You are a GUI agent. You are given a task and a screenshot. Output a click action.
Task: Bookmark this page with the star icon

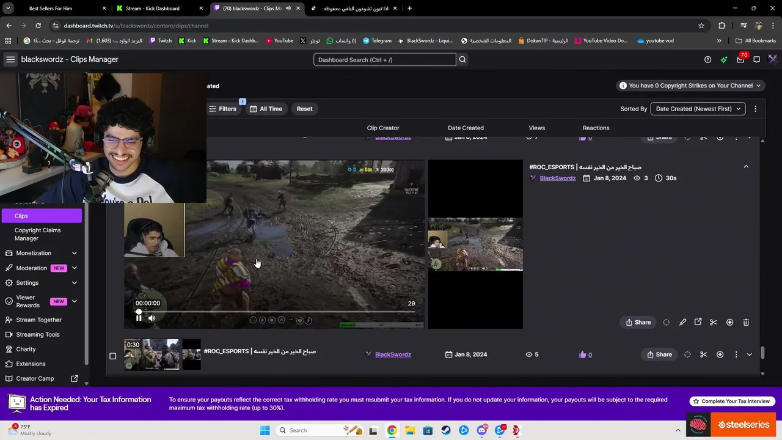[701, 26]
